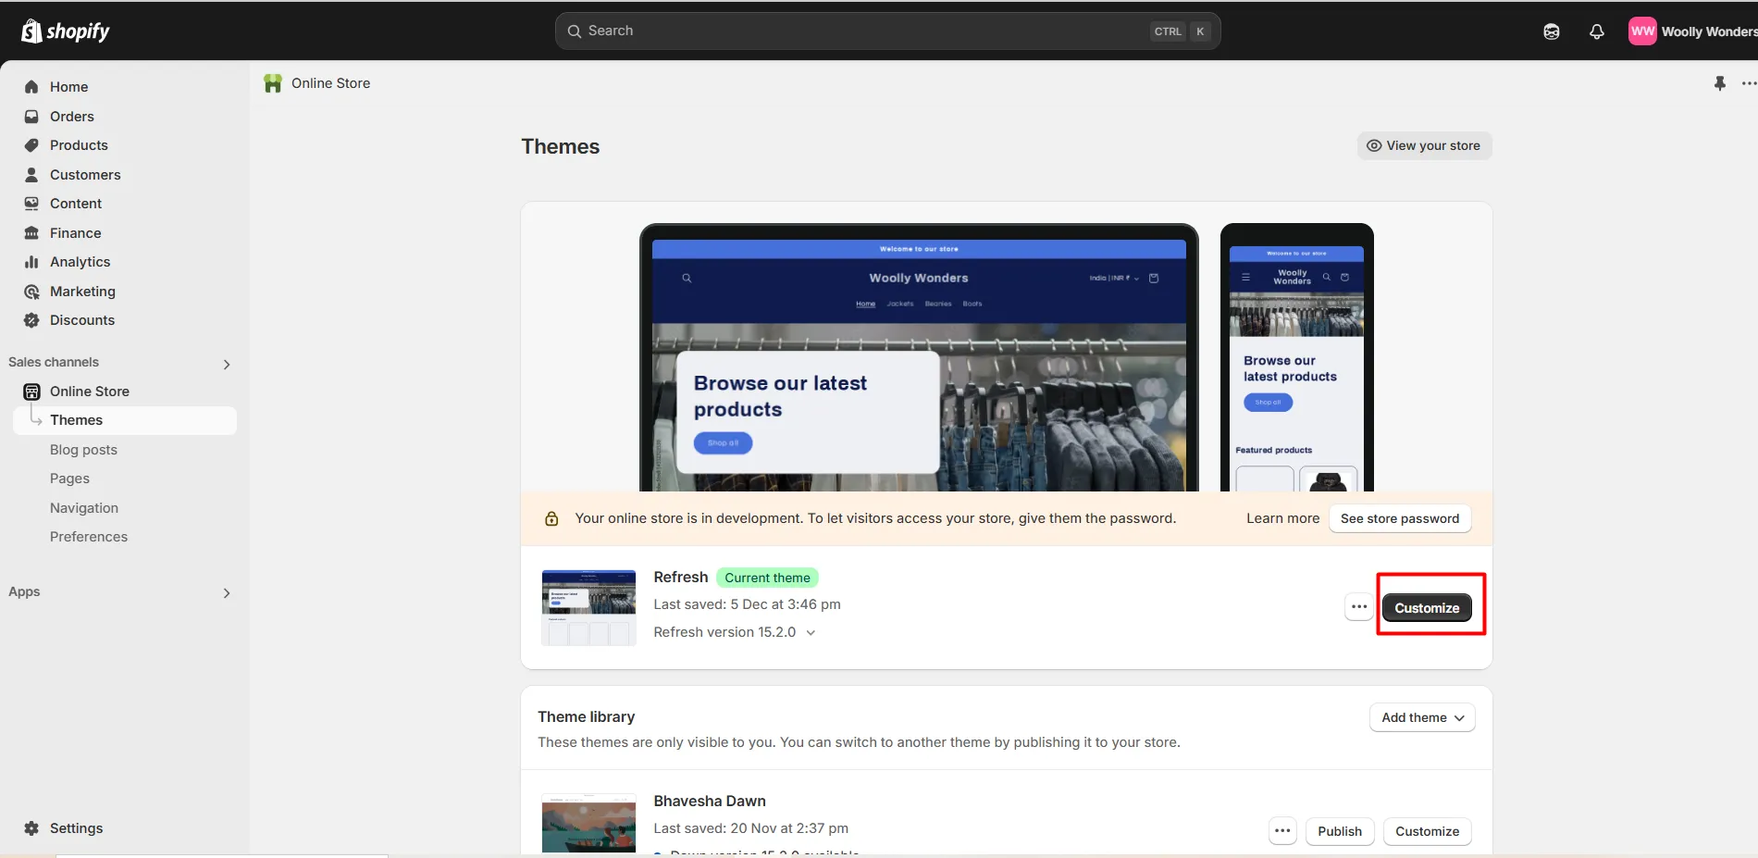This screenshot has width=1758, height=858.
Task: Select Navigation under Online Store
Action: pyautogui.click(x=84, y=508)
